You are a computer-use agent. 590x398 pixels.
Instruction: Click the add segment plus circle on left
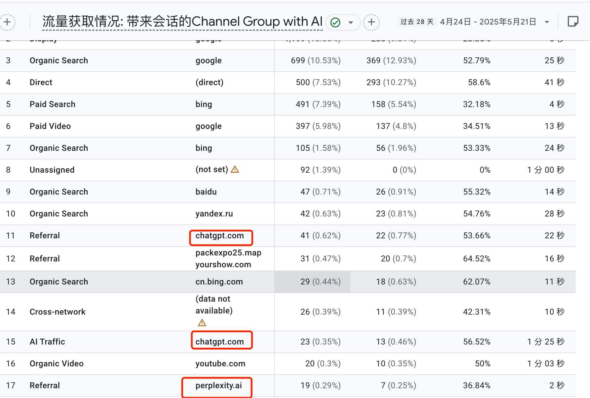click(7, 22)
